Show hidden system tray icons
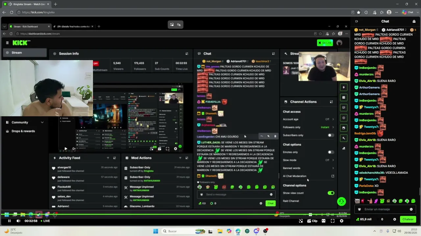The image size is (421, 236). (x=375, y=231)
